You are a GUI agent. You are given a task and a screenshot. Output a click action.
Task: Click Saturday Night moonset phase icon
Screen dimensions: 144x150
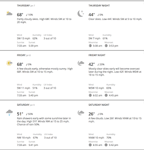tap(106, 145)
